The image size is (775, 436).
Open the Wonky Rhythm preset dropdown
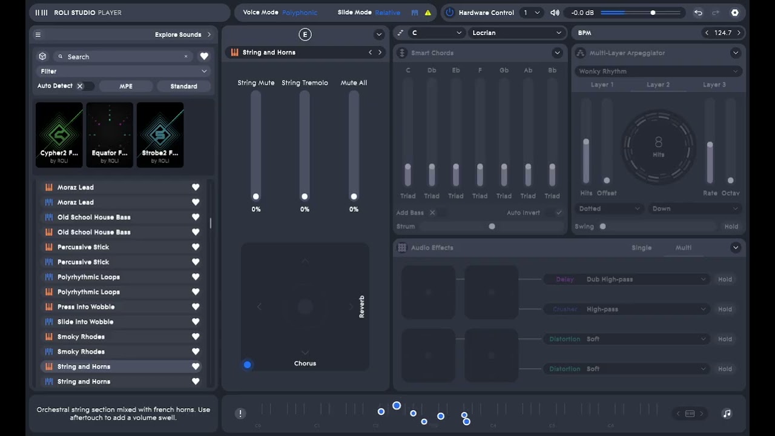coord(658,71)
